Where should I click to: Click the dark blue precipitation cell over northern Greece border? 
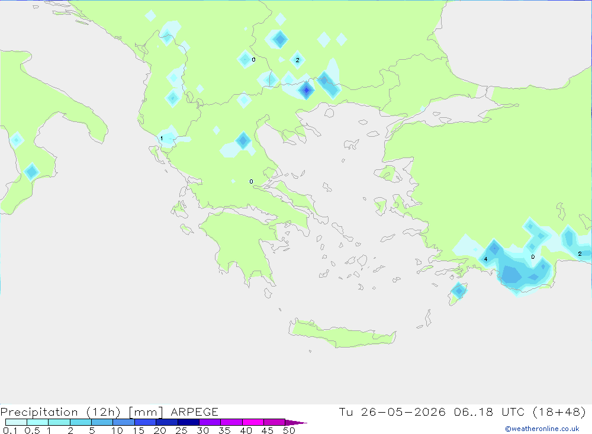[x=306, y=90]
